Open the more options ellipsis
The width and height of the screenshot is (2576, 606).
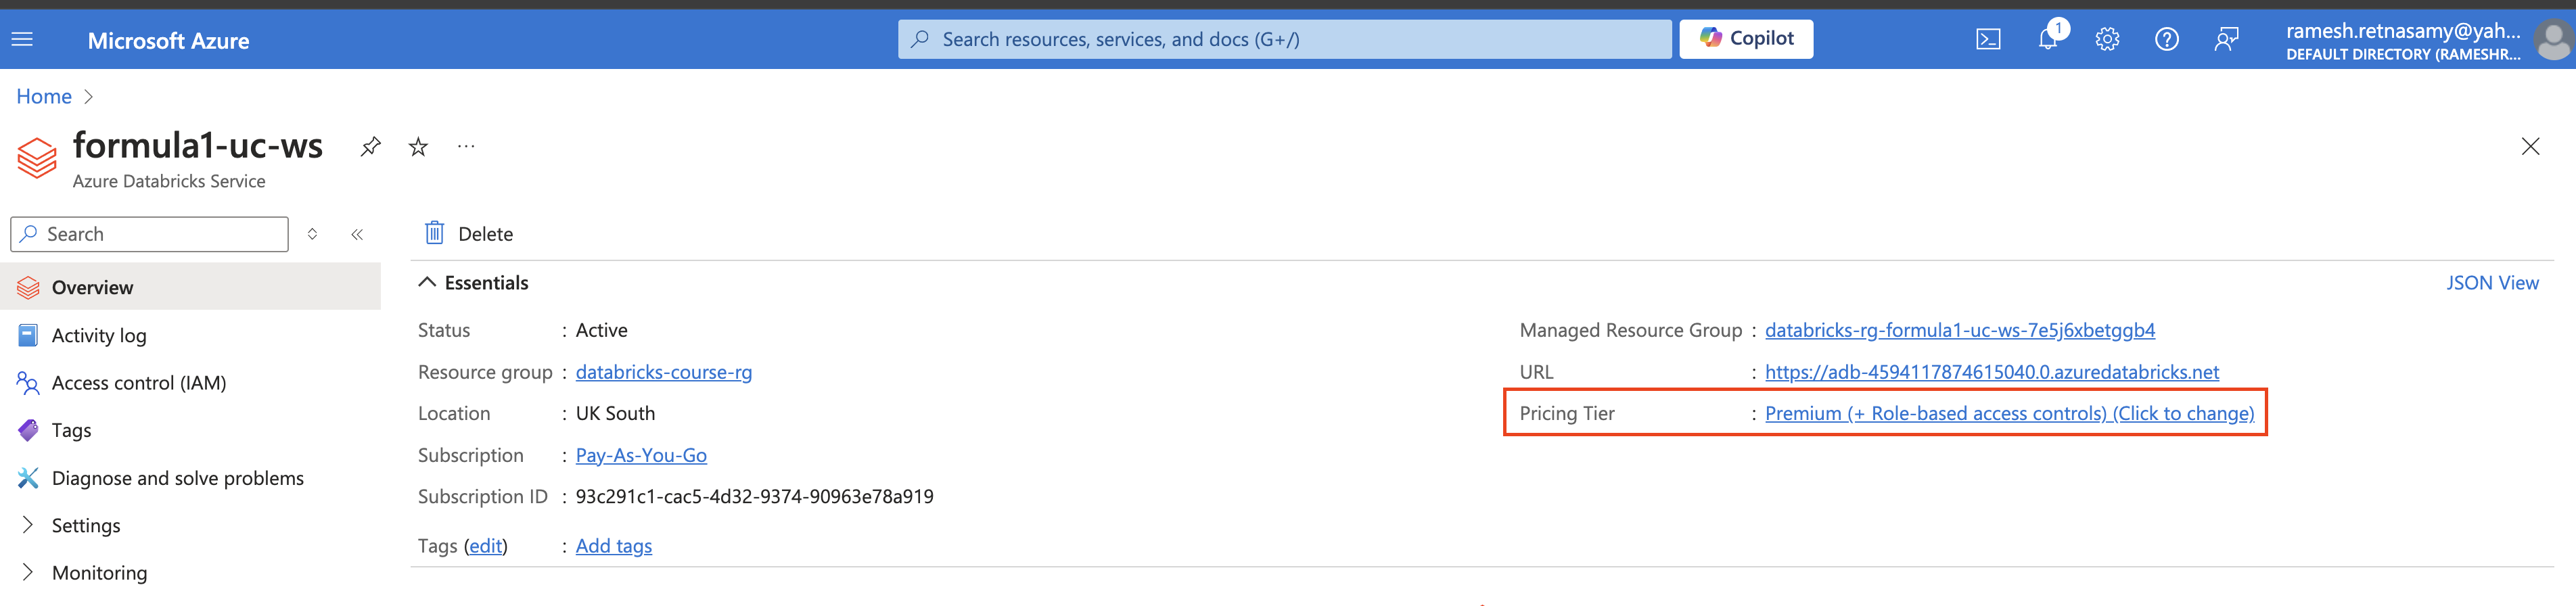466,146
